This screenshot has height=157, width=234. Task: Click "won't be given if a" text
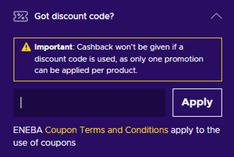149,47
